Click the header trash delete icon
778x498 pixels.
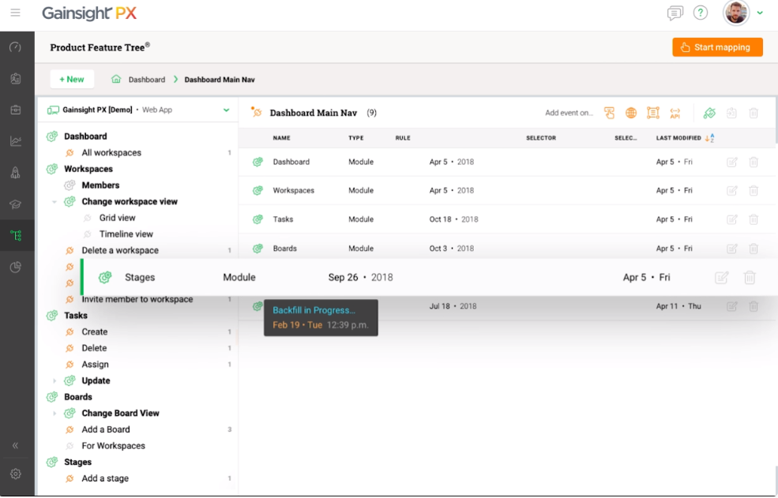[x=754, y=113]
